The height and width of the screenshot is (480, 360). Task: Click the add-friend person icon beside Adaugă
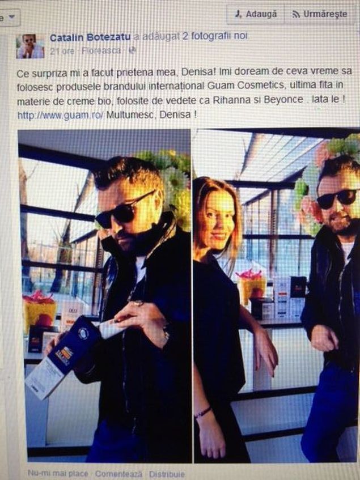pos(239,14)
